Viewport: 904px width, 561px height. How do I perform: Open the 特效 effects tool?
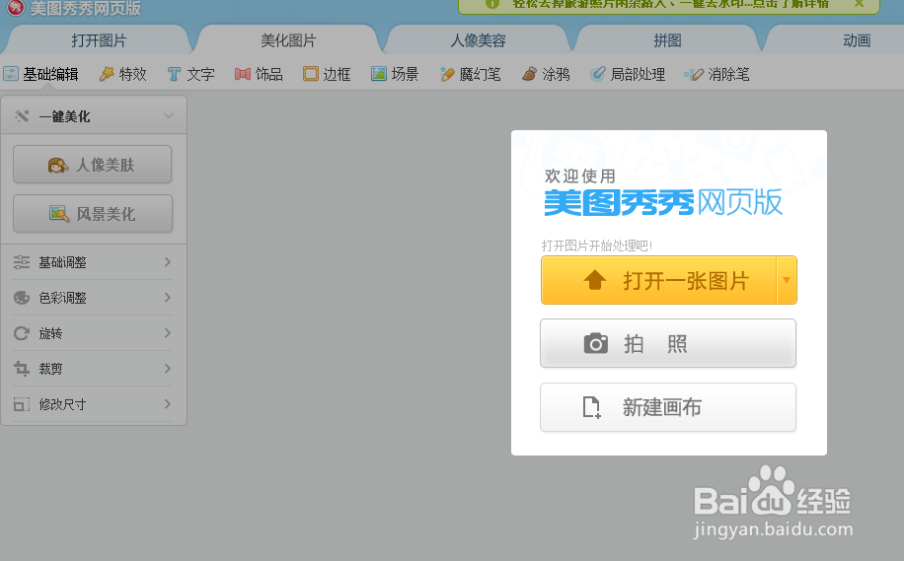tap(122, 74)
